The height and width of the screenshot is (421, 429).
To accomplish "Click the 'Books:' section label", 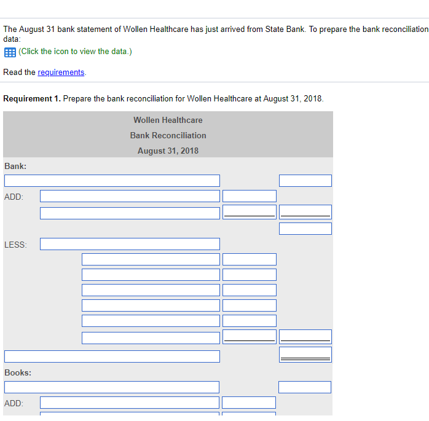I will (18, 372).
